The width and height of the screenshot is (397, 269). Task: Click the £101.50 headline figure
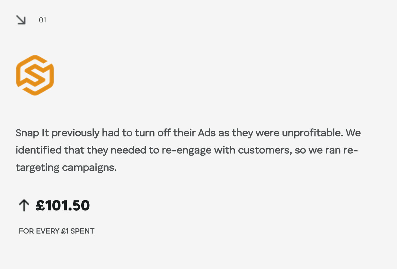(63, 205)
